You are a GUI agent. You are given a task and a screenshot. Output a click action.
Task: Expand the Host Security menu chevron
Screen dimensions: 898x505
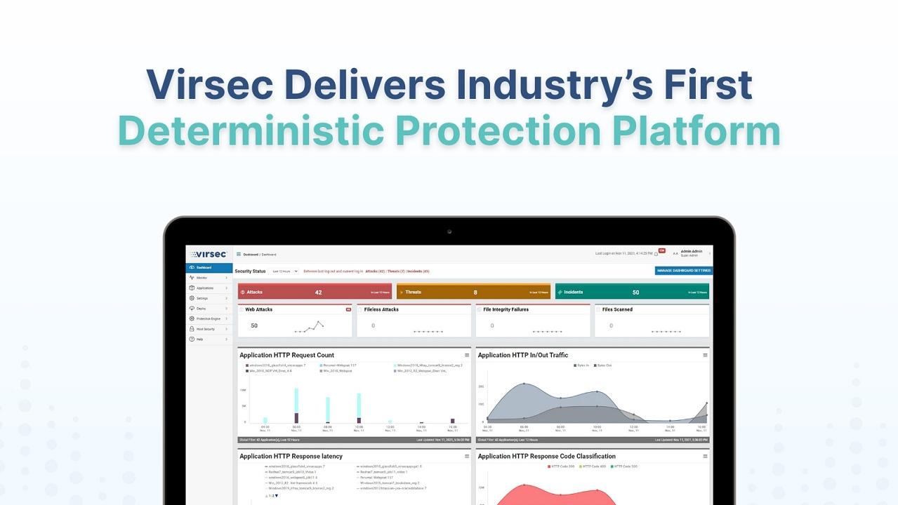point(227,329)
